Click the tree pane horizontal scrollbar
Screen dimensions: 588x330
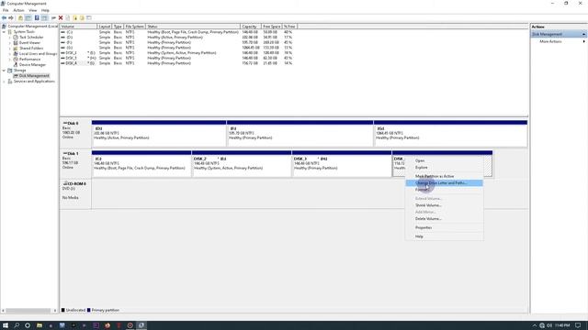[x=28, y=311]
